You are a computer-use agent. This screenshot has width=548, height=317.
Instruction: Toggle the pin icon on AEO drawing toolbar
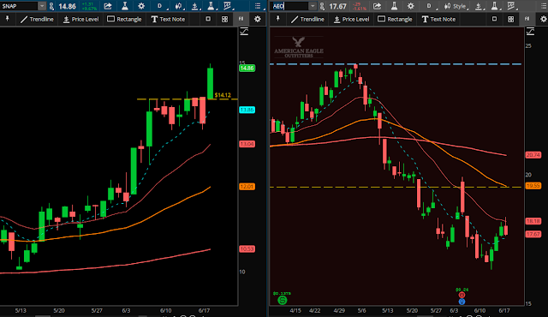[277, 19]
